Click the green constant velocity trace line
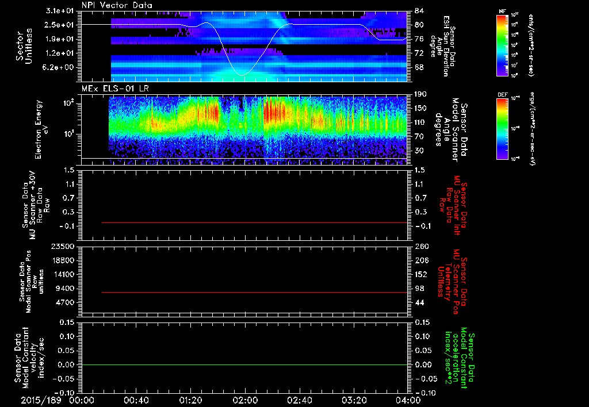589x407 pixels. click(244, 364)
